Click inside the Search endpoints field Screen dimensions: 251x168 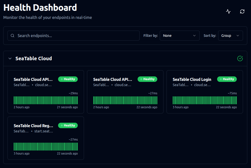[x=75, y=36]
